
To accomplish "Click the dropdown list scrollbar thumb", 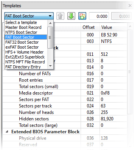I will 50,38.
